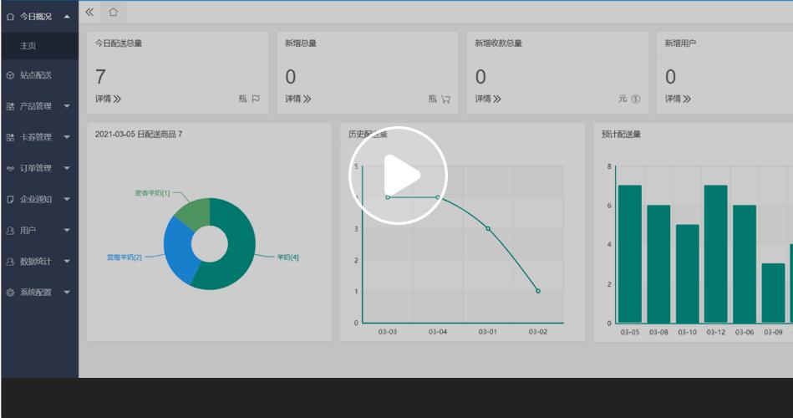Click the shopping cart icon in 新增总量 card
The width and height of the screenshot is (793, 418).
445,99
